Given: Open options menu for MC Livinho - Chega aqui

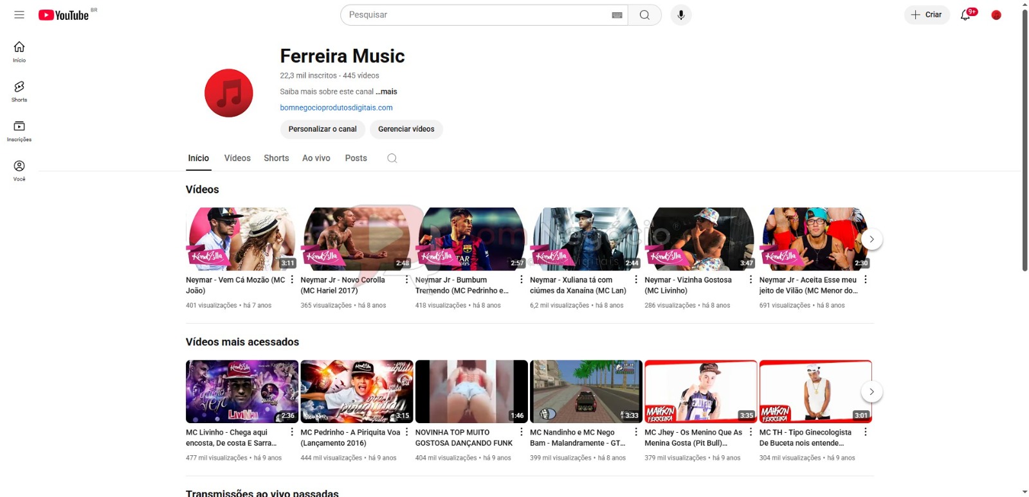Looking at the screenshot, I should (x=292, y=432).
